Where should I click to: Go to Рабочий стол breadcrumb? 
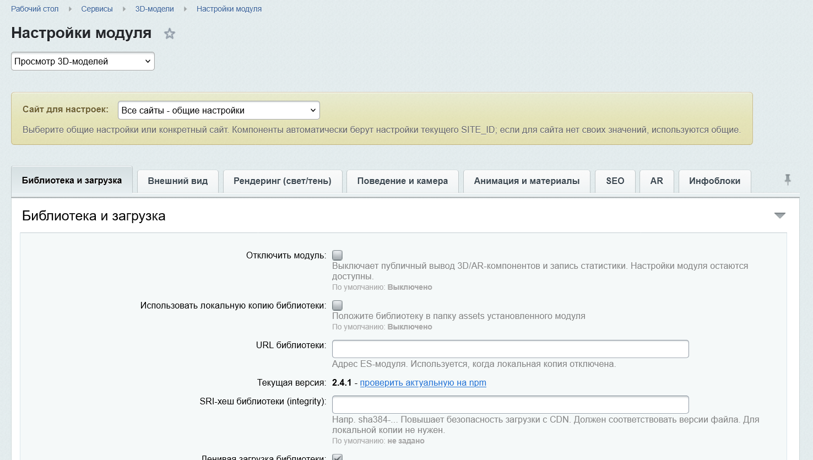click(x=35, y=9)
